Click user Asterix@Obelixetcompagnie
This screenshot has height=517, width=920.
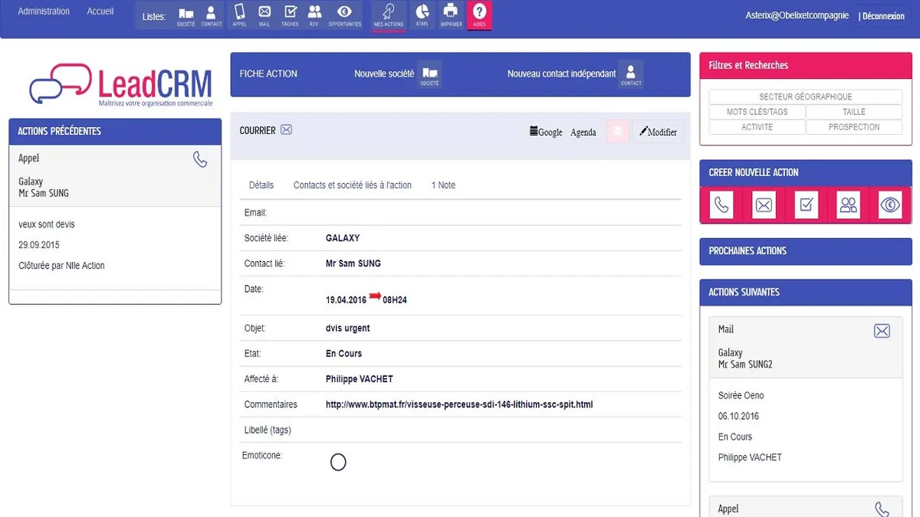pyautogui.click(x=797, y=15)
